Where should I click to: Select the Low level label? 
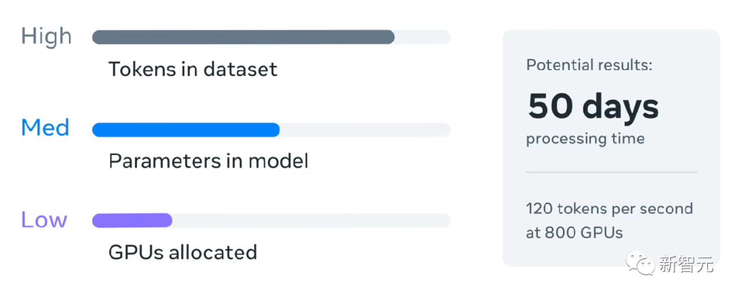tap(44, 219)
